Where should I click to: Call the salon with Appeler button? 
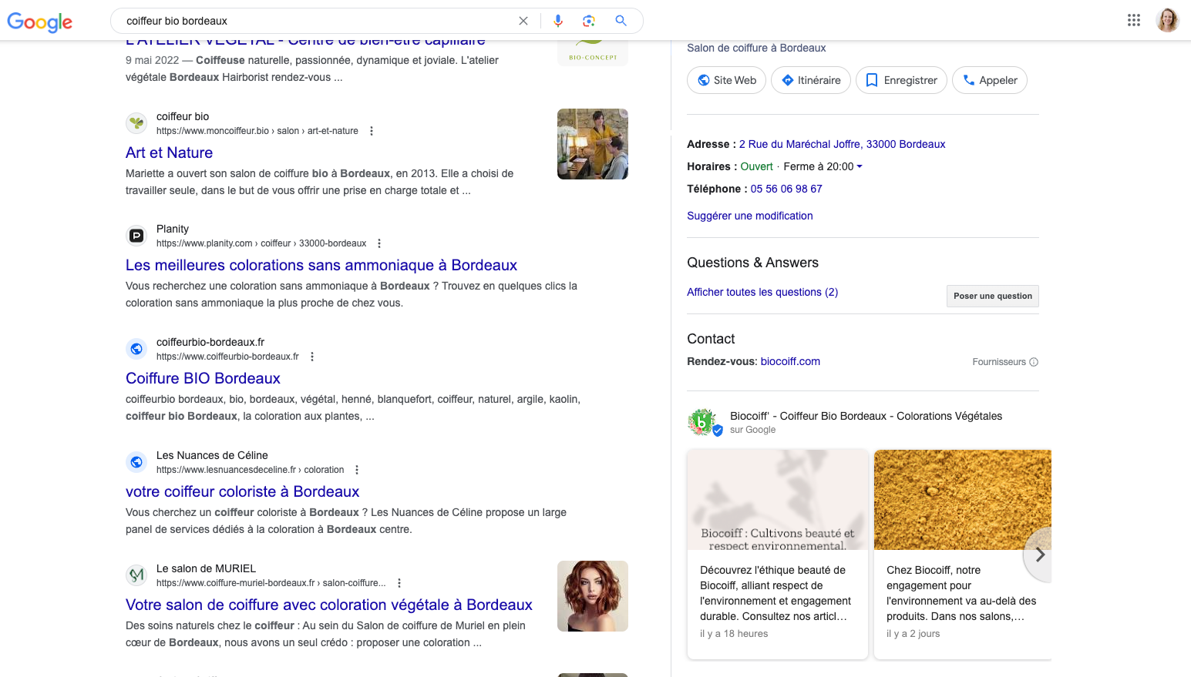point(990,80)
